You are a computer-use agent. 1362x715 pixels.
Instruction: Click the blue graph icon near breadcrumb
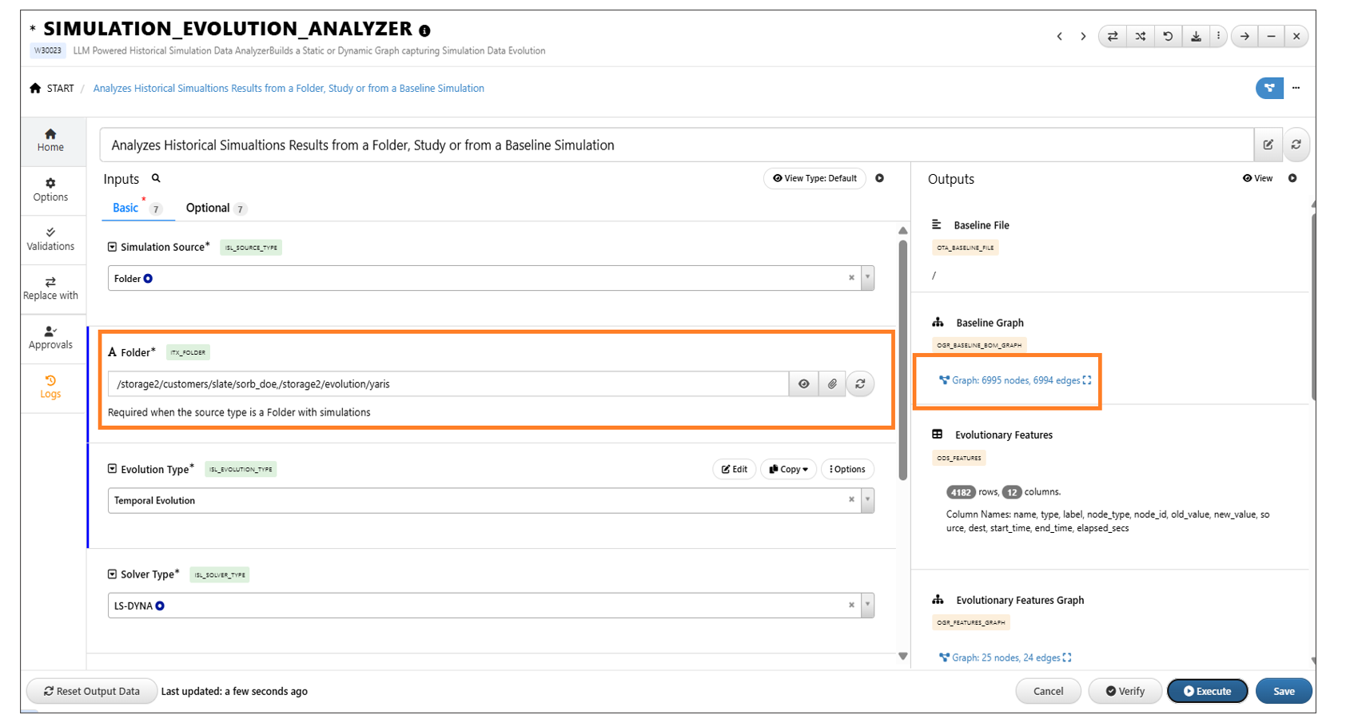(x=1268, y=88)
